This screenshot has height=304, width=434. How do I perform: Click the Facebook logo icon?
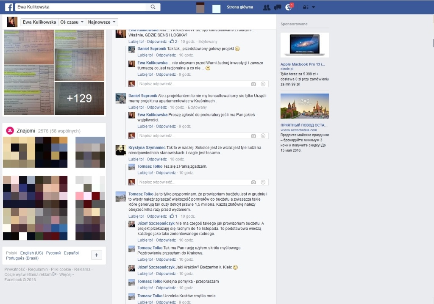[9, 7]
